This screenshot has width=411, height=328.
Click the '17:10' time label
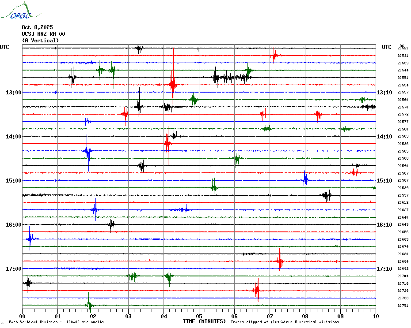tap(384, 268)
